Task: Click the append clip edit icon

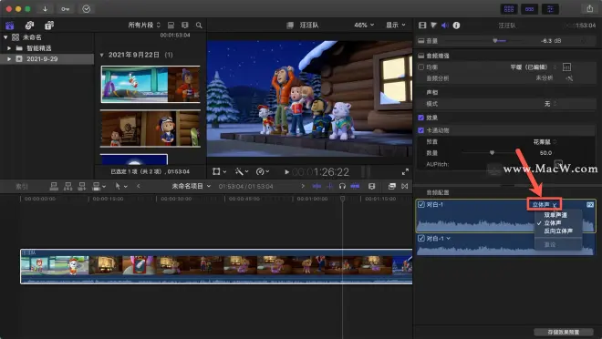Action: tap(82, 187)
